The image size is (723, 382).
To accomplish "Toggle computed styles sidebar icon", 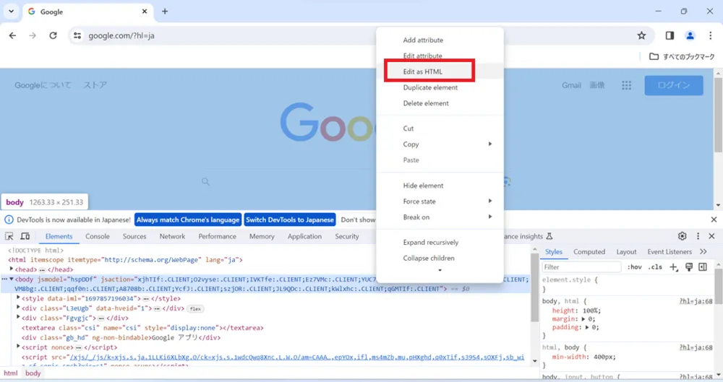I will 703,267.
